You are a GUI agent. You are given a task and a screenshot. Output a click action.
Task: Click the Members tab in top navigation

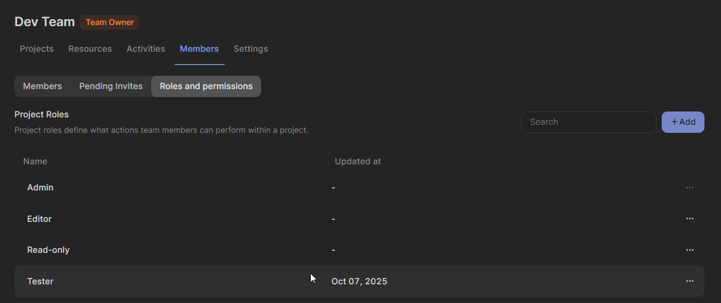tap(199, 49)
